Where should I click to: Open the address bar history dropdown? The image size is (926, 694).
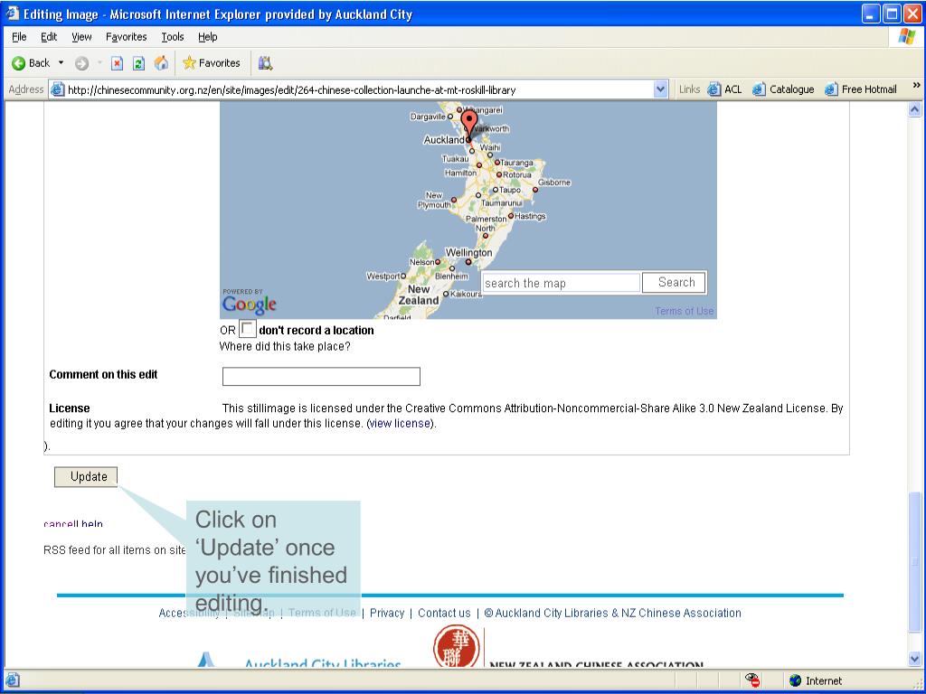(660, 89)
